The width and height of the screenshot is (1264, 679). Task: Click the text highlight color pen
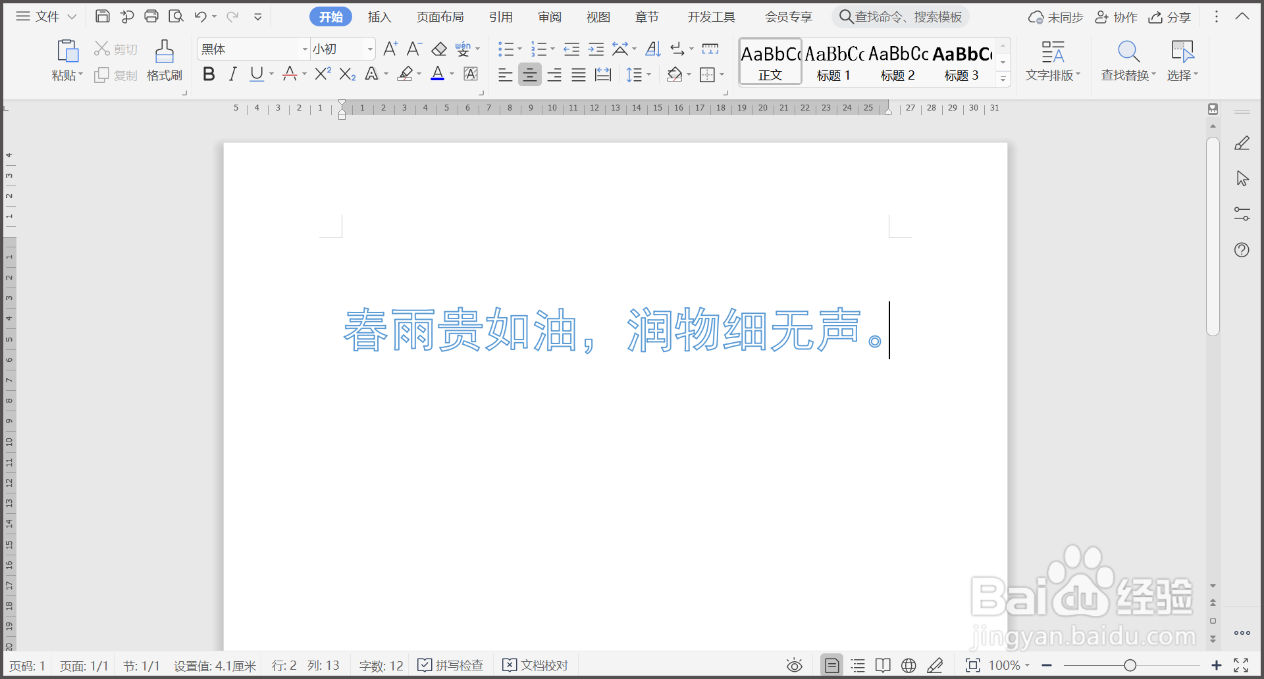pyautogui.click(x=406, y=74)
